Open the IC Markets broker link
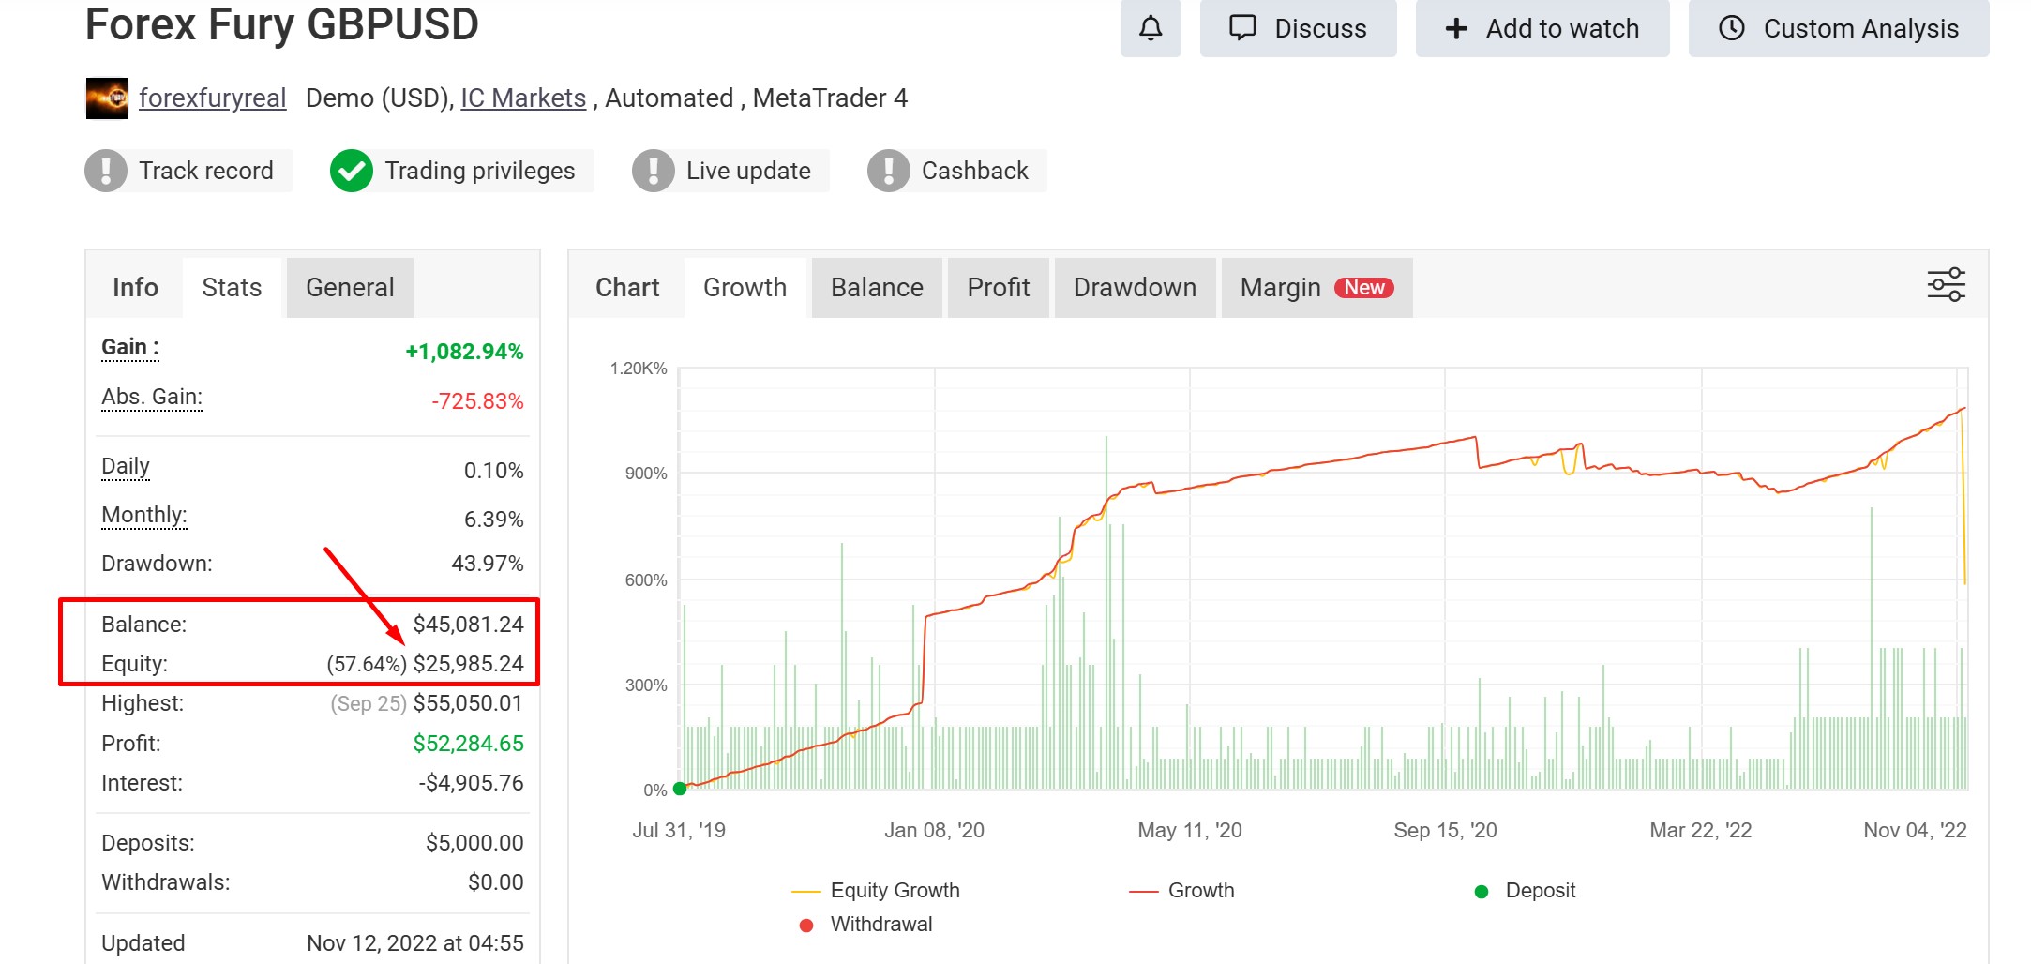The width and height of the screenshot is (2031, 964). tap(523, 98)
